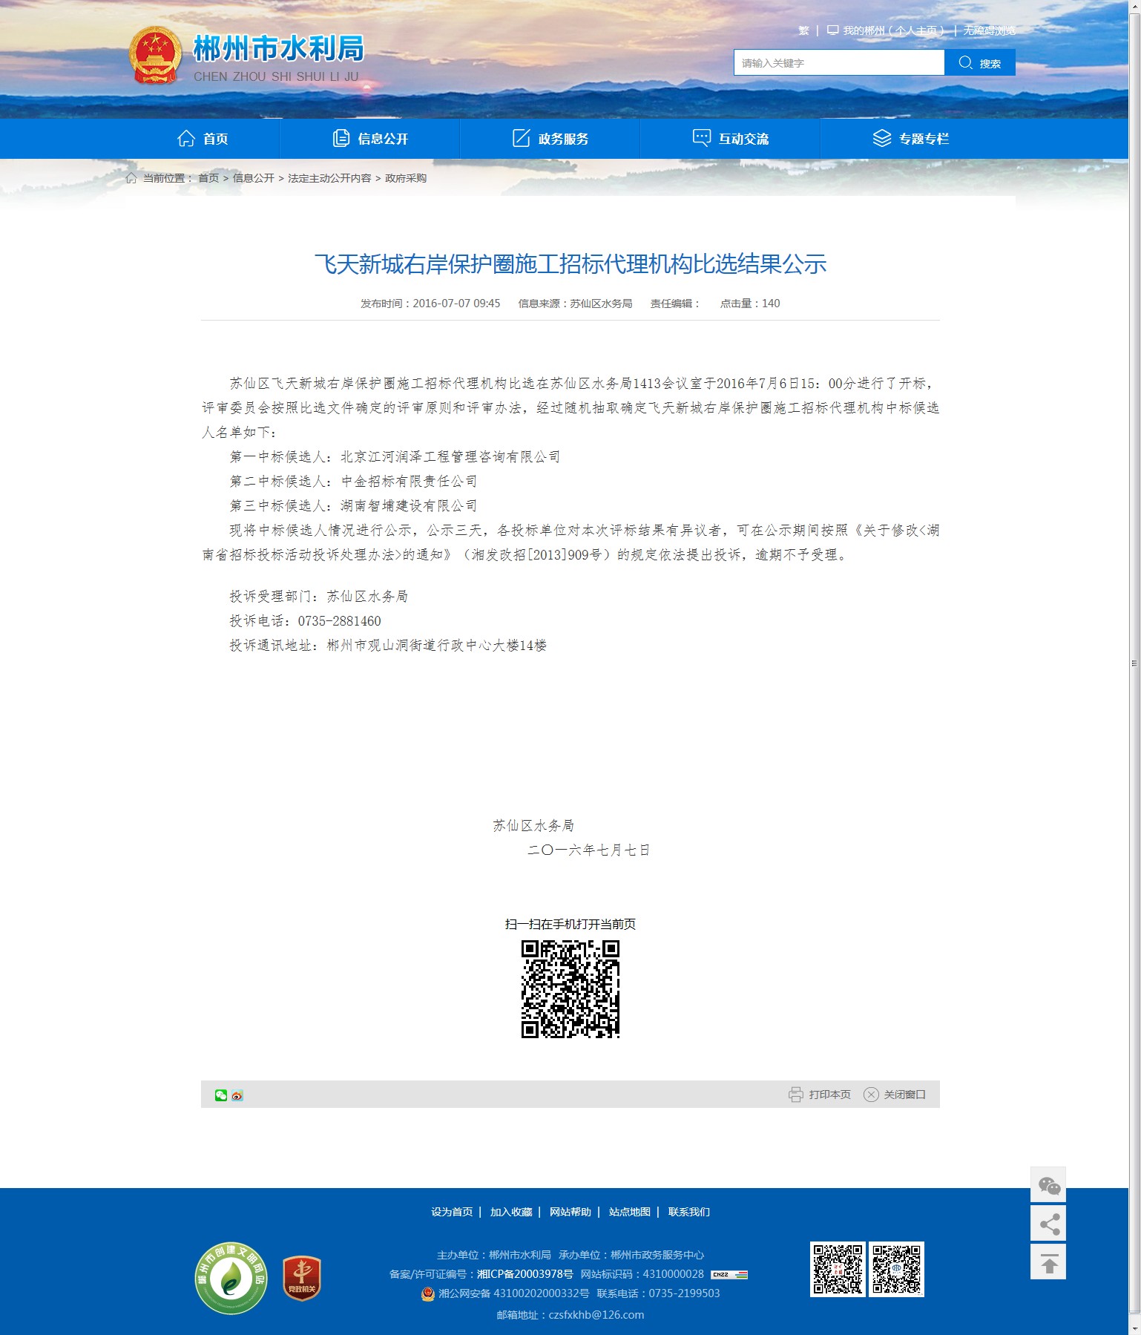Open 网站帮助 footer link
This screenshot has height=1335, width=1141.
[570, 1212]
